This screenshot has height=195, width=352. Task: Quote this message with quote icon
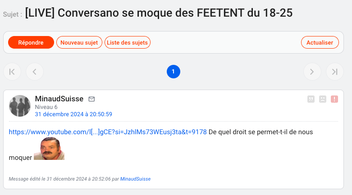[x=311, y=99]
